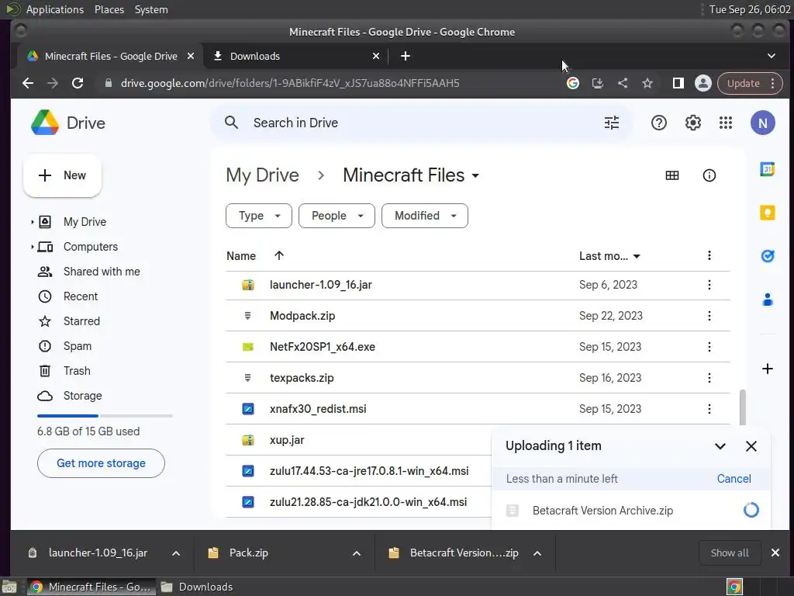Open the Google account N avatar
Viewport: 794px width, 596px height.
(x=763, y=123)
